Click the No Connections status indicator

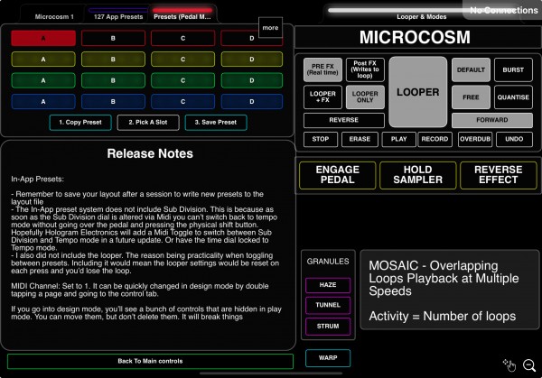coord(503,10)
